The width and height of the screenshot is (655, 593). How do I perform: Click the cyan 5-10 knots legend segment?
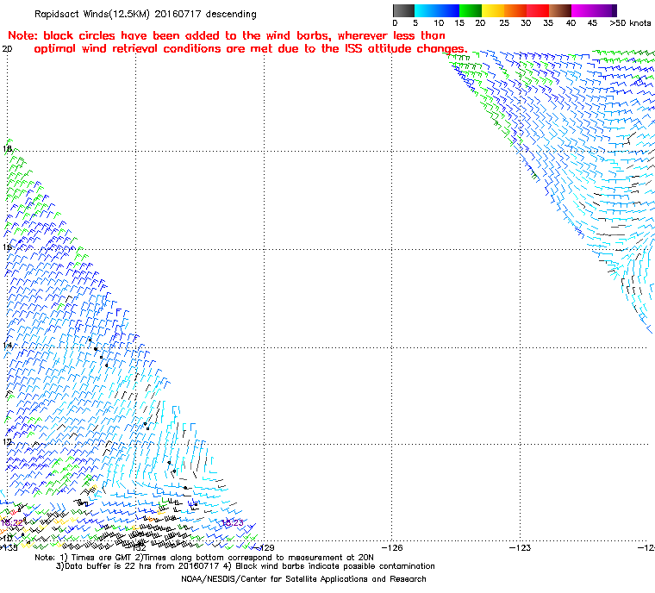[x=426, y=10]
